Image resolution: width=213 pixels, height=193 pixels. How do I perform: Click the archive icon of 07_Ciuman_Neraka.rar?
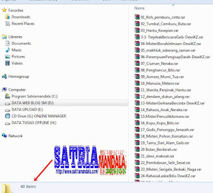pyautogui.click(x=137, y=63)
